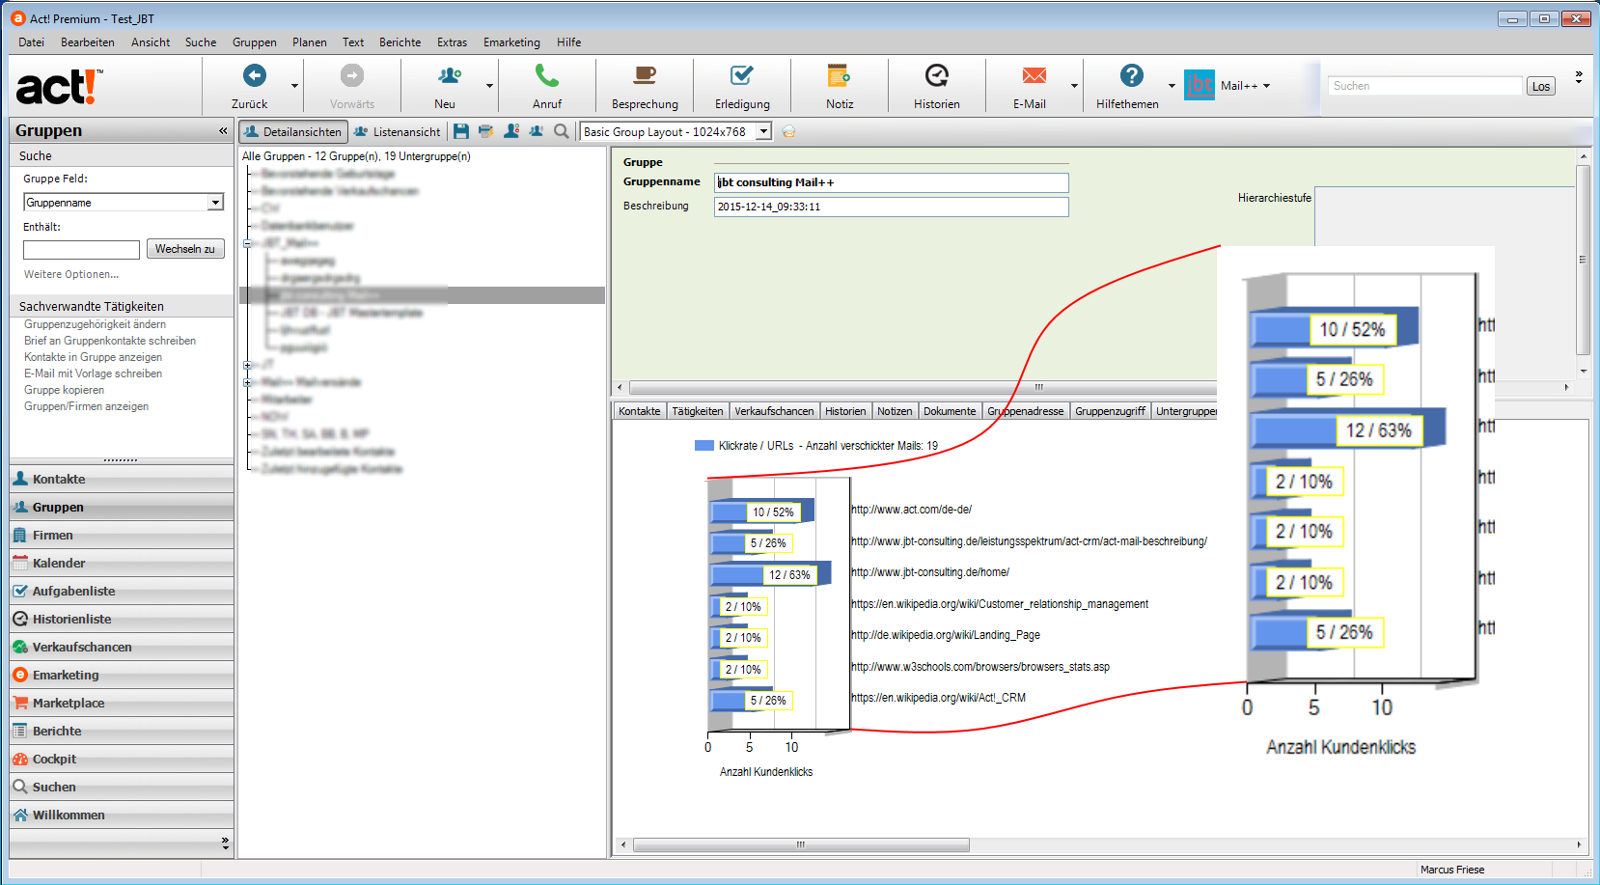Open the Gruppen menu

(x=255, y=42)
